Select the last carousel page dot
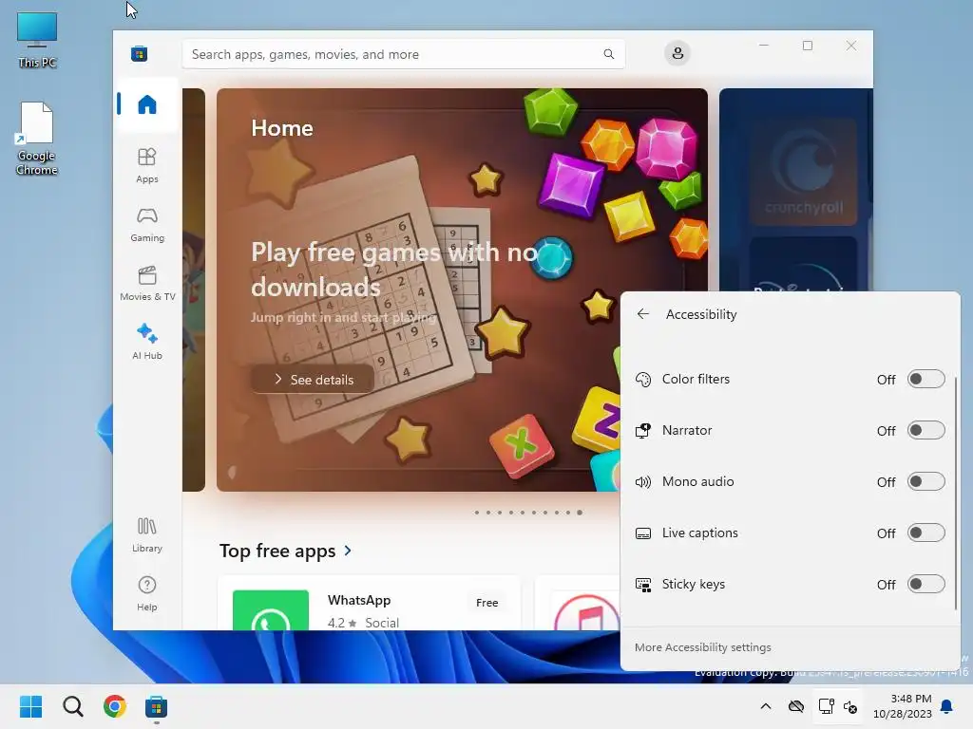Viewport: 973px width, 729px height. tap(580, 513)
